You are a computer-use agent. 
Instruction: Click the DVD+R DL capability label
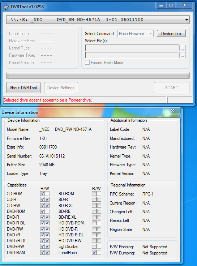point(17,241)
